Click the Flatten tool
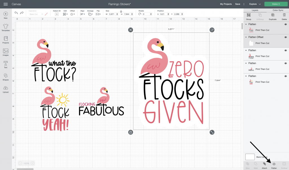Screen dimensions: 289x170 274,165
